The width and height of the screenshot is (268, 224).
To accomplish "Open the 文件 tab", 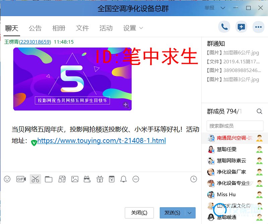I will click(x=82, y=28).
